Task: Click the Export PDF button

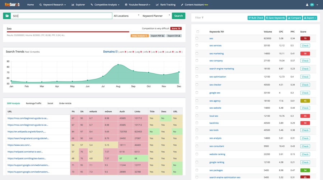Action: [158, 36]
